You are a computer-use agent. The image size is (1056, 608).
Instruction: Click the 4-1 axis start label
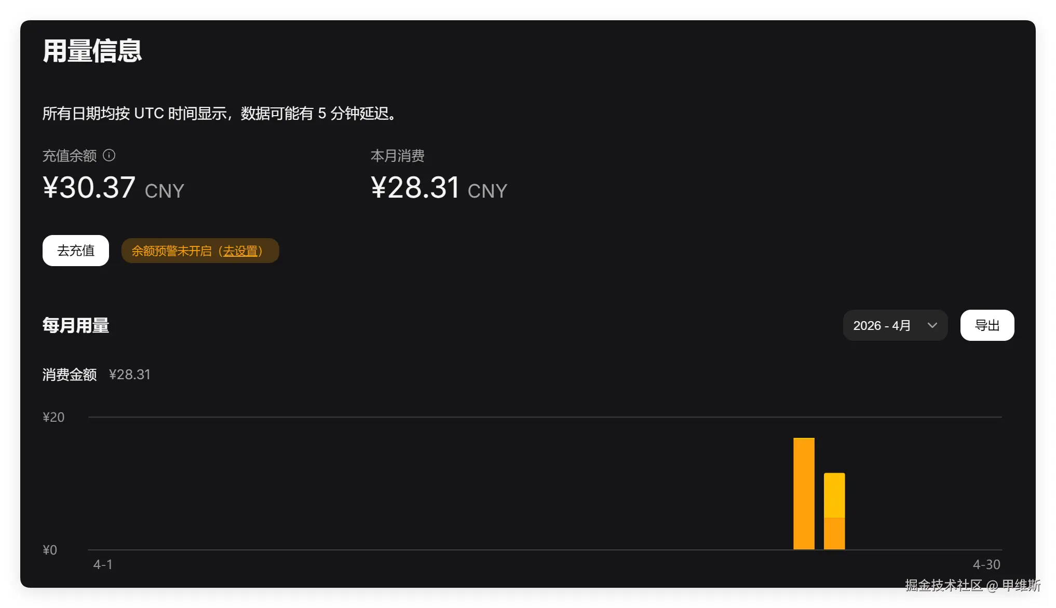click(x=103, y=564)
